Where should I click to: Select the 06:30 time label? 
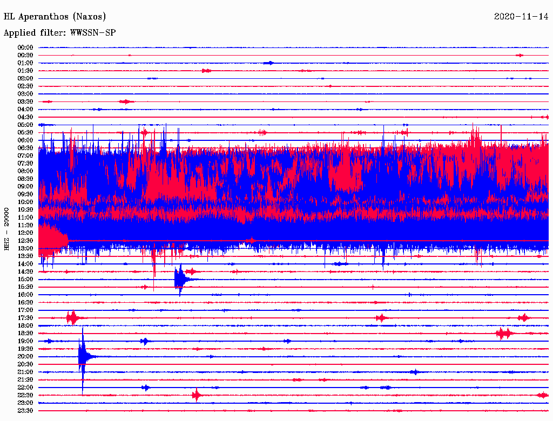(25, 148)
